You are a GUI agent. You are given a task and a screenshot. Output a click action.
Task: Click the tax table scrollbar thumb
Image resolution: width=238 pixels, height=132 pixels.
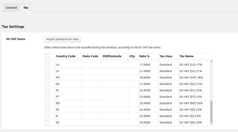211,112
